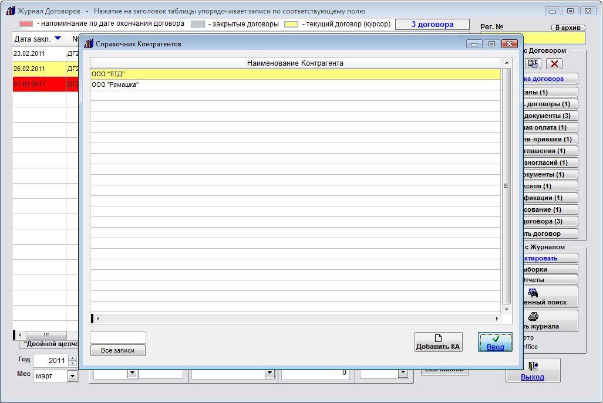The image size is (603, 403).
Task: Click the Все записи button in the dialog
Action: pyautogui.click(x=117, y=350)
